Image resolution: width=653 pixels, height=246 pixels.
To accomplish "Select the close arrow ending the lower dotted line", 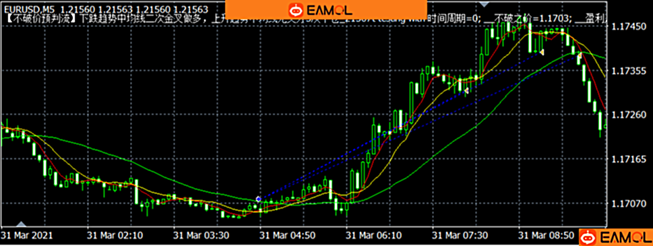I will click(580, 55).
